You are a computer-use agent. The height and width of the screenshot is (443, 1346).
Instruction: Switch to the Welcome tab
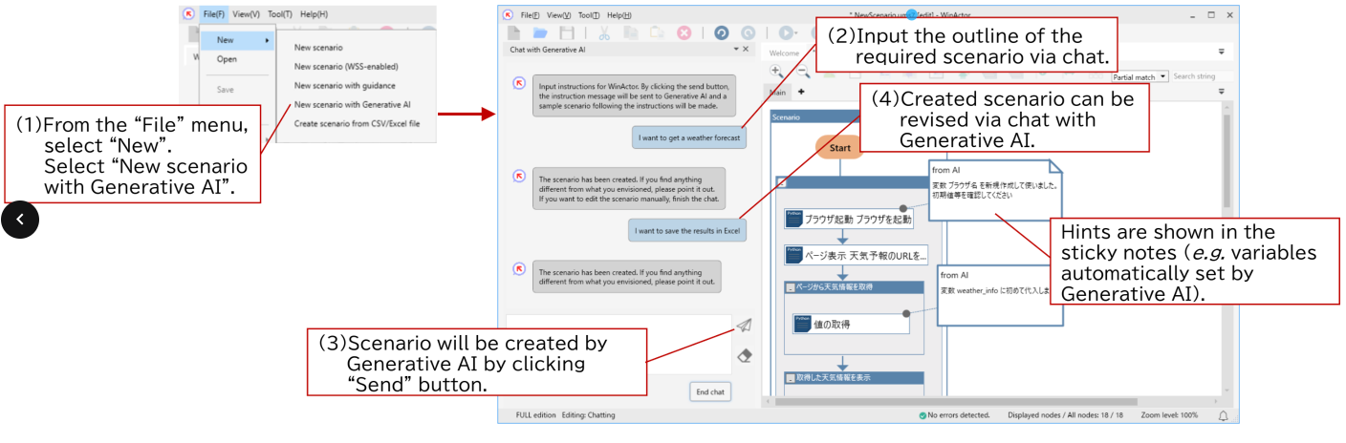point(784,53)
